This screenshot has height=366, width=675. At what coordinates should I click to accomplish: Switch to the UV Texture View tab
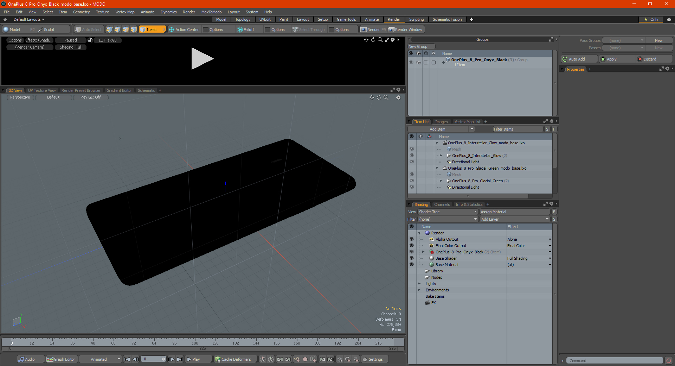click(x=42, y=90)
